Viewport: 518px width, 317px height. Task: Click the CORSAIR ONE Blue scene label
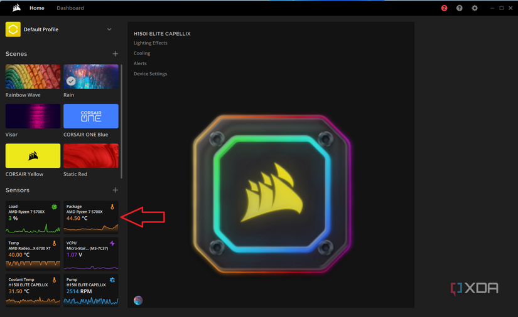pyautogui.click(x=85, y=135)
